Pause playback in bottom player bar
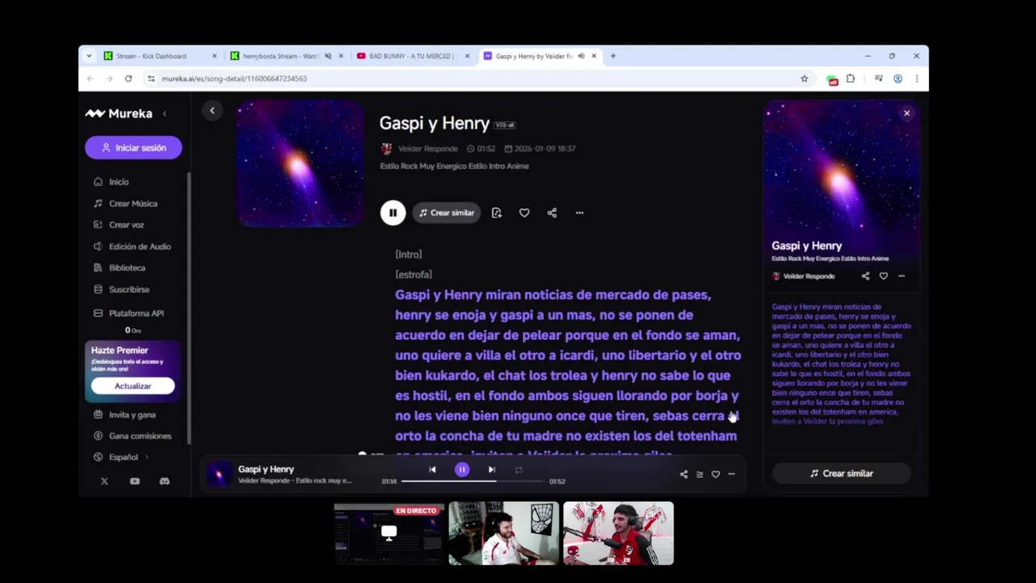This screenshot has height=583, width=1036. click(x=461, y=470)
